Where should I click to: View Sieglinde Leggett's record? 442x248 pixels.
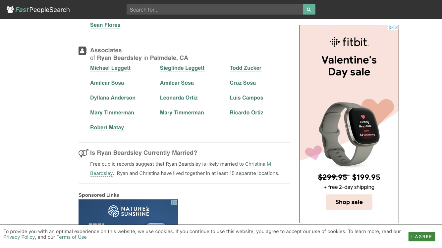pyautogui.click(x=182, y=68)
